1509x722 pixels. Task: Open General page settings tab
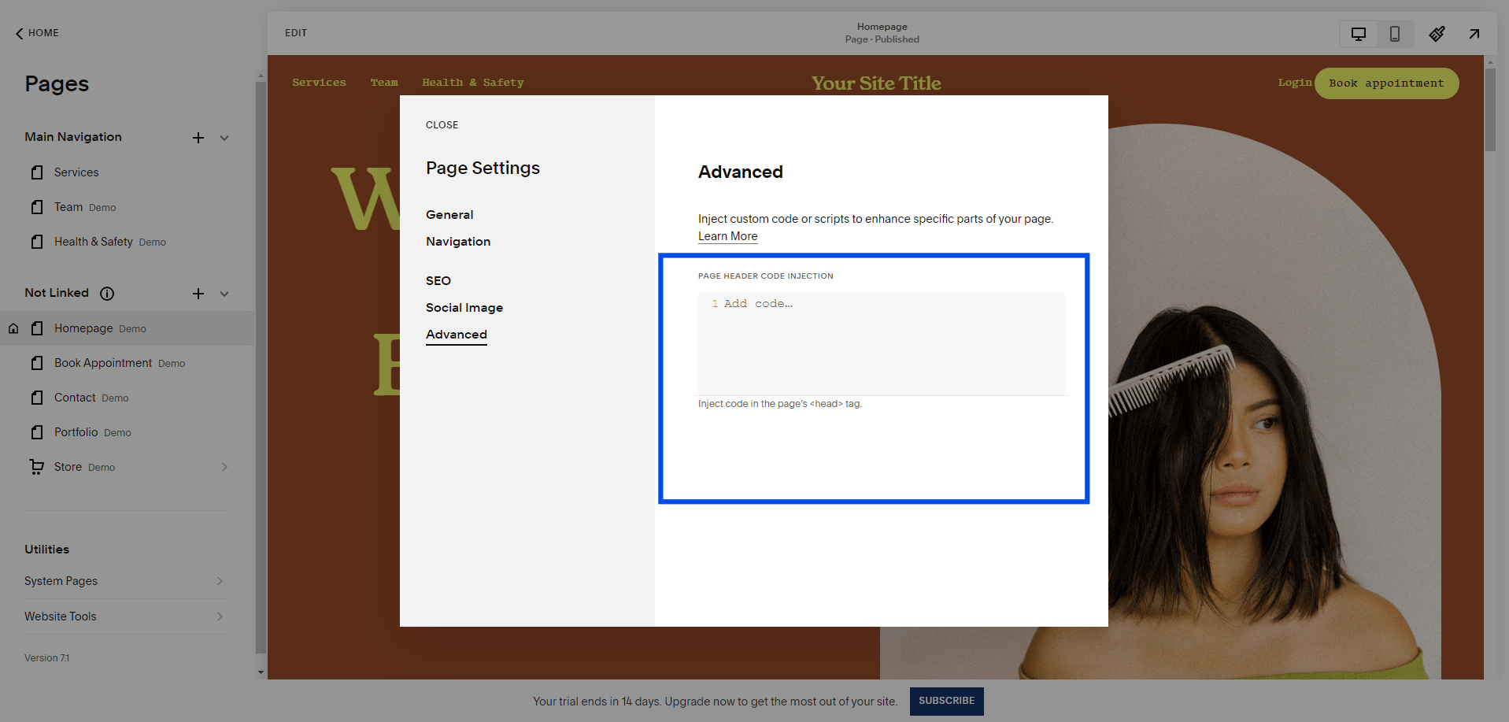tap(449, 215)
